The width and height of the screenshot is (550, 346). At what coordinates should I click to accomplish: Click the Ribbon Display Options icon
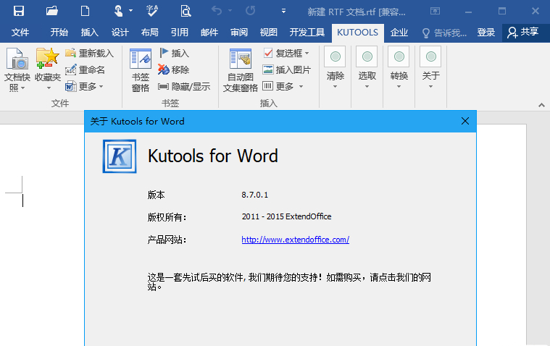[x=435, y=11]
